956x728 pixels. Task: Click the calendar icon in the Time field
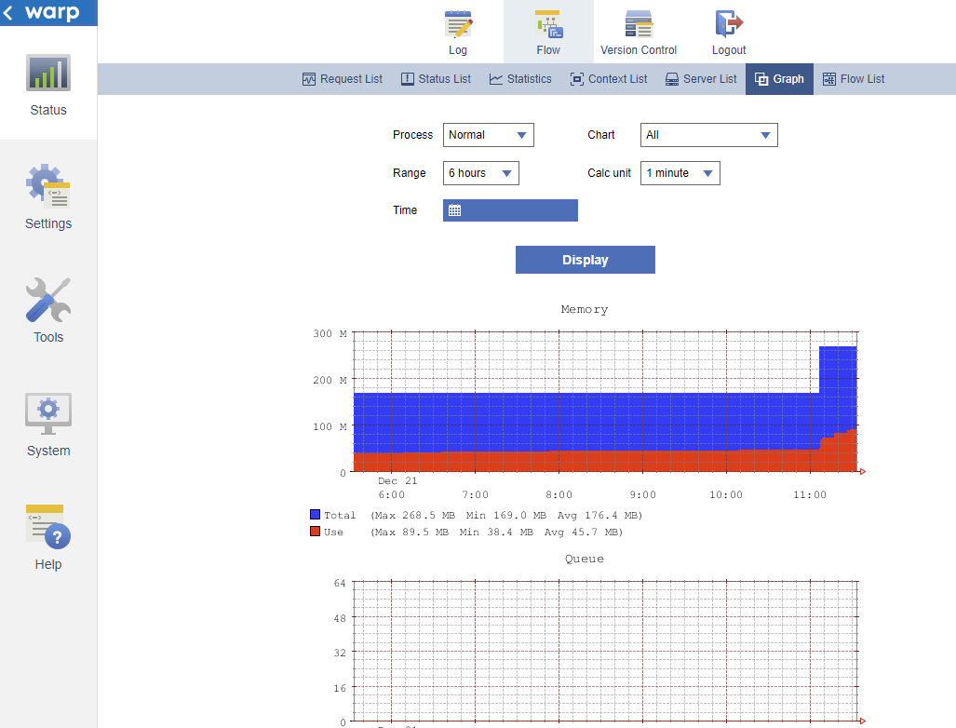click(455, 209)
